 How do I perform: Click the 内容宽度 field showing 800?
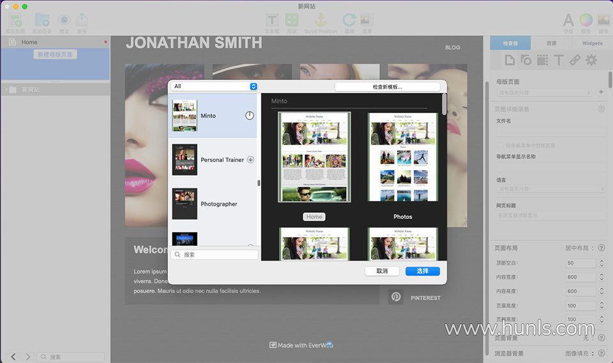coord(581,277)
